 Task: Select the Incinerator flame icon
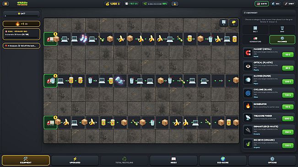pyautogui.click(x=248, y=106)
